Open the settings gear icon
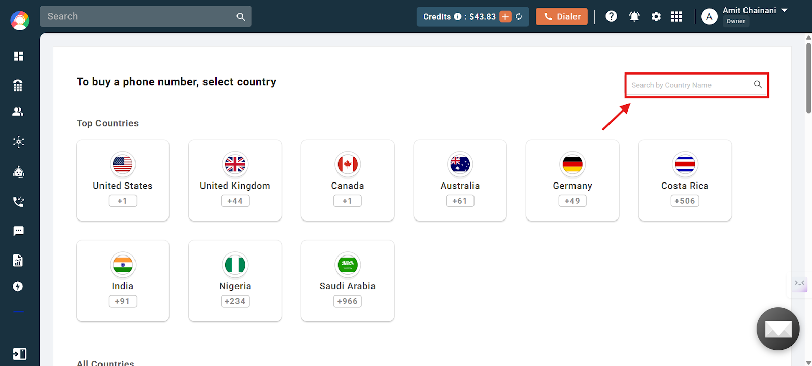 tap(656, 17)
